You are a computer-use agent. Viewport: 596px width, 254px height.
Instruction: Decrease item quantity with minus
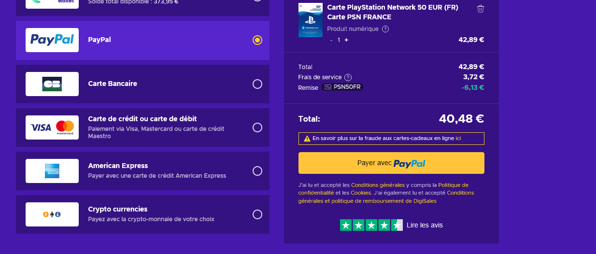(331, 40)
